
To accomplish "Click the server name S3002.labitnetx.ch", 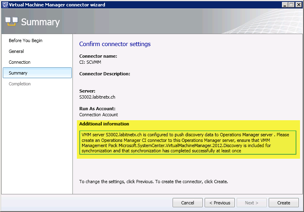I will (x=97, y=97).
